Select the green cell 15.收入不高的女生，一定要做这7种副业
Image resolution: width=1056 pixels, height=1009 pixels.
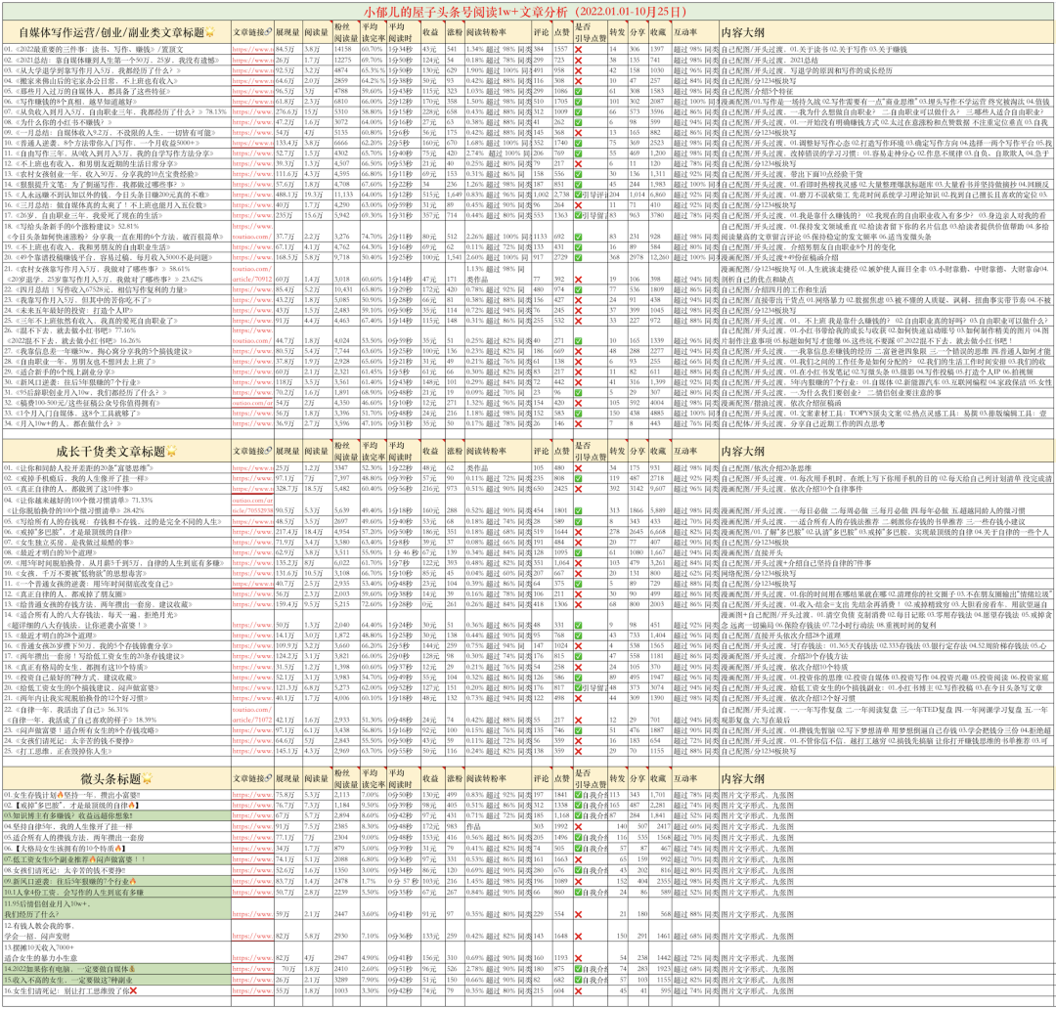[x=117, y=980]
